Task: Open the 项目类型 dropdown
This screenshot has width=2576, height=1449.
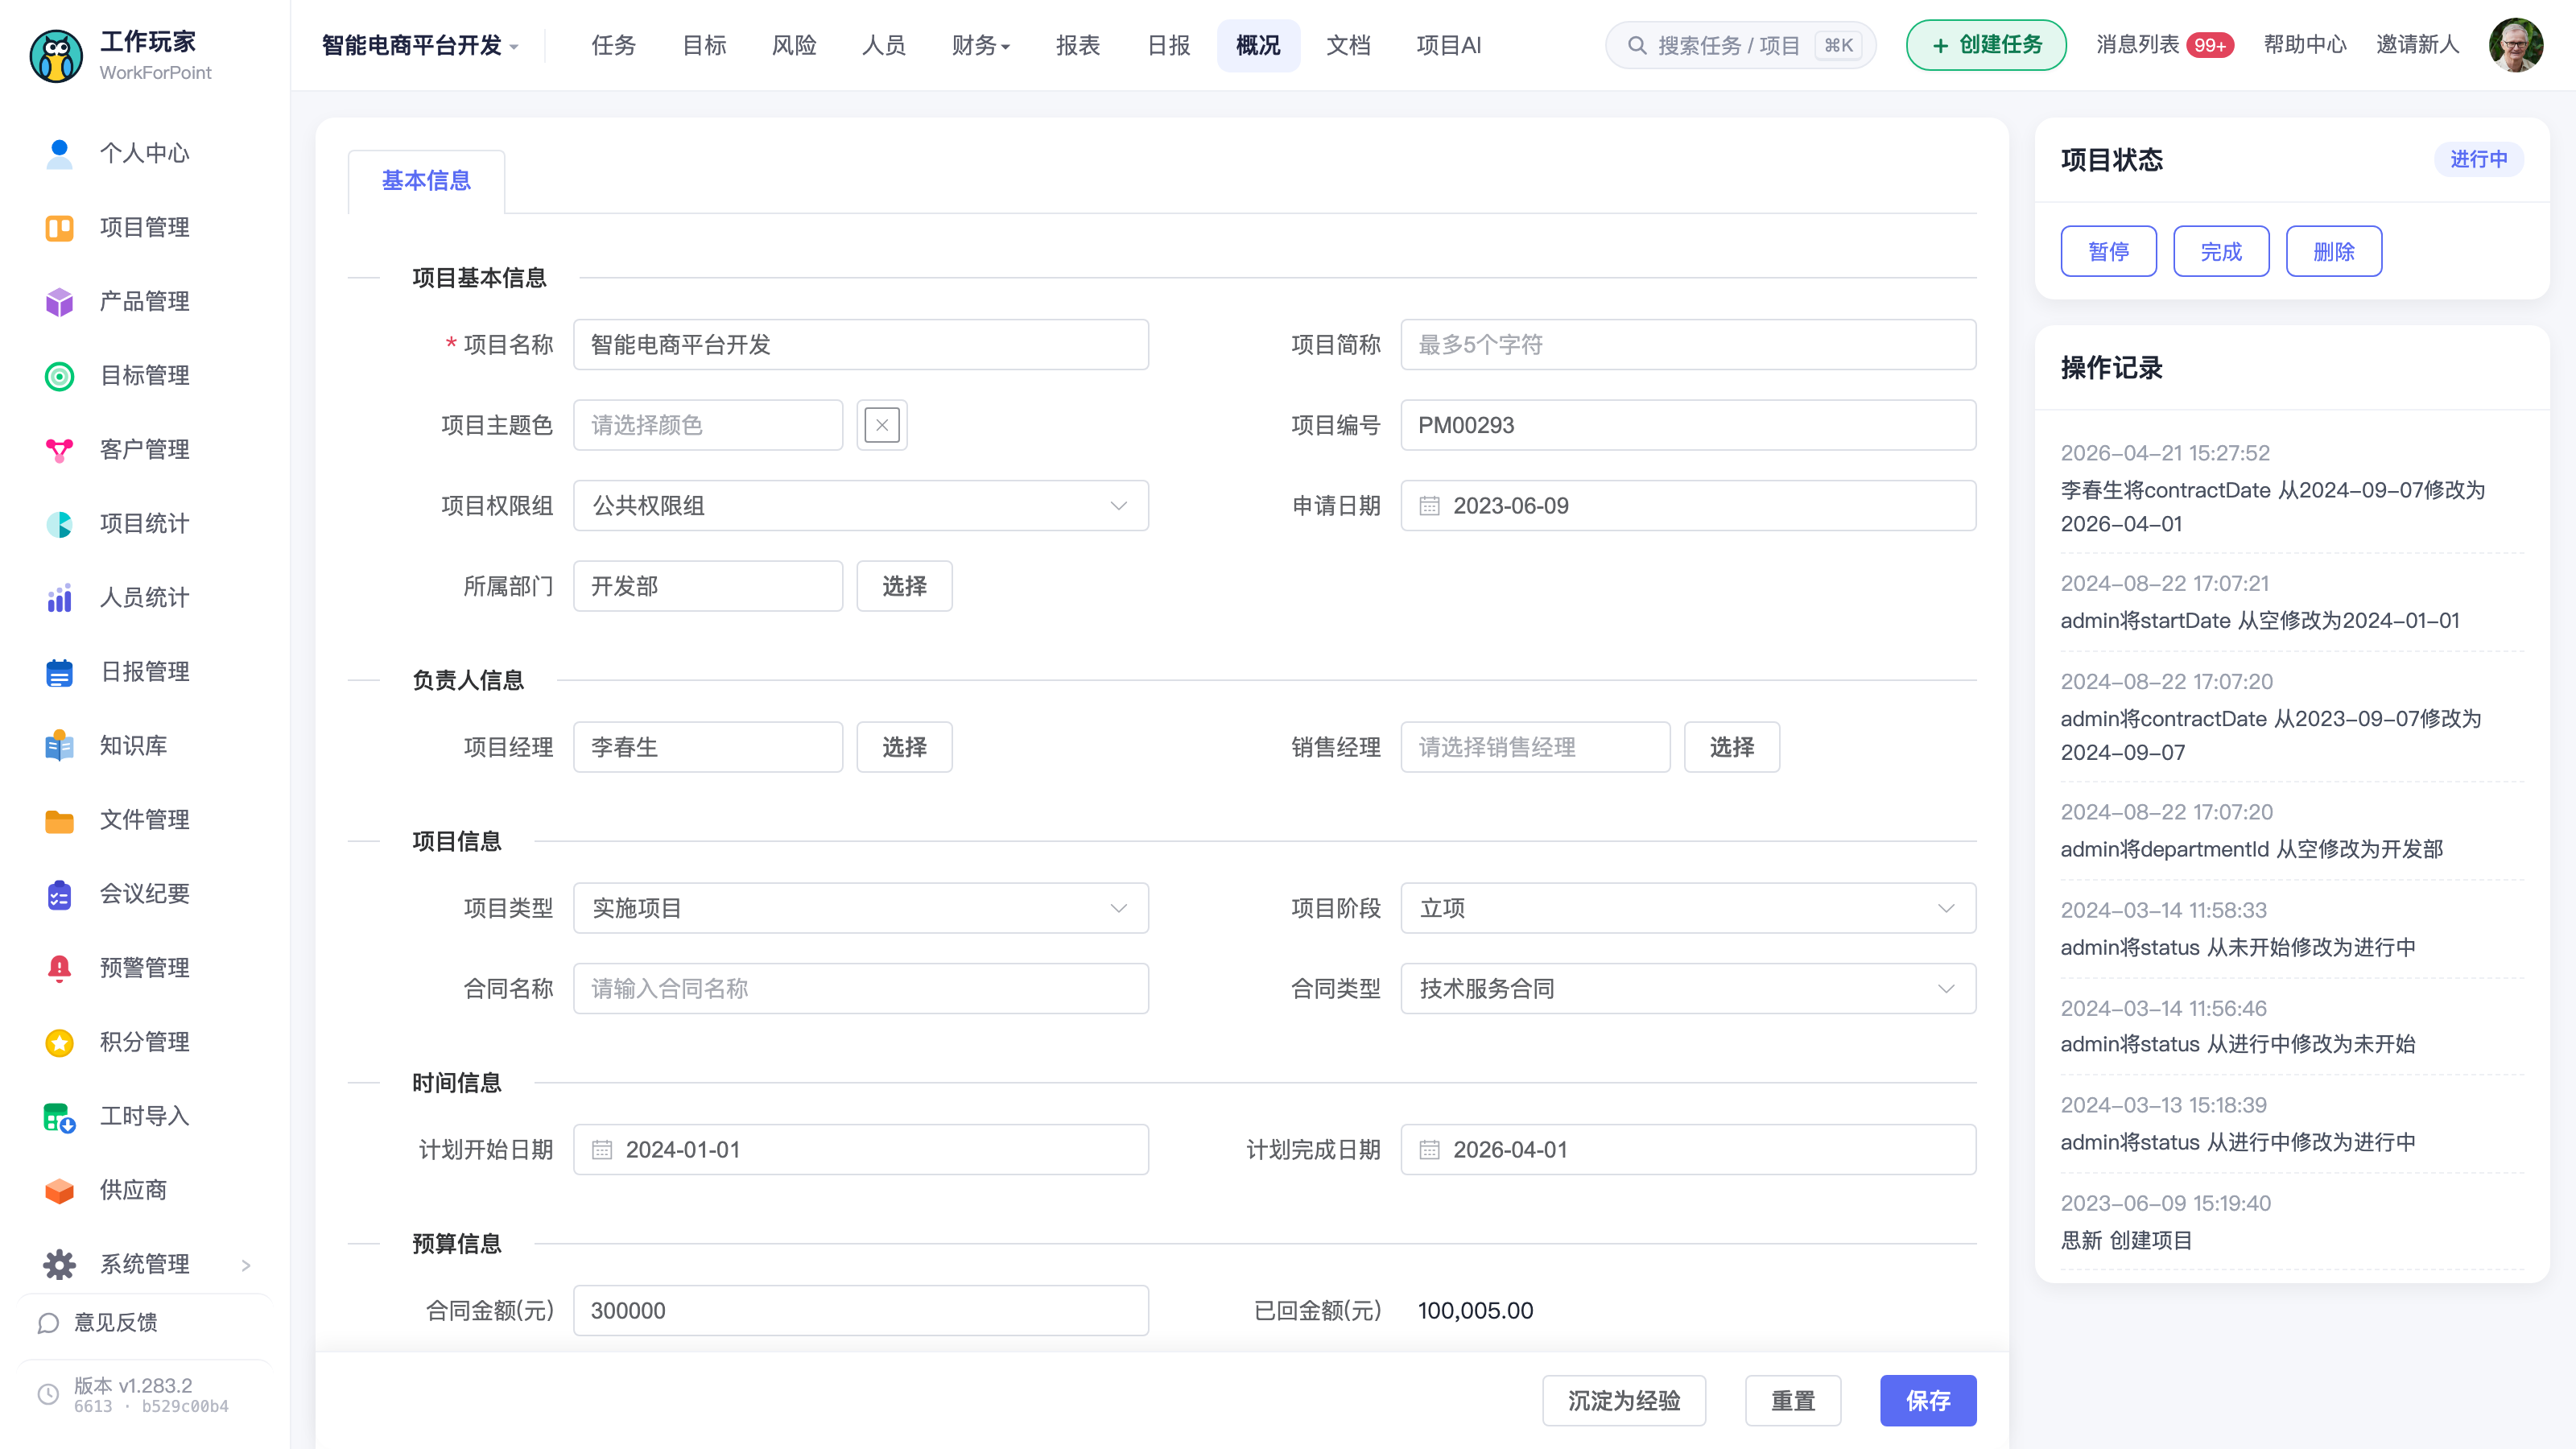Action: 860,908
